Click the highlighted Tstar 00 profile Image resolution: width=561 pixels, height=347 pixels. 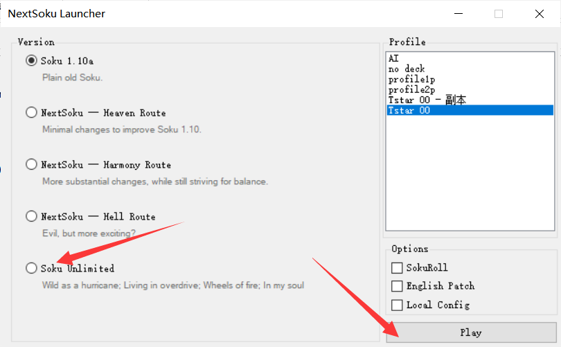409,110
